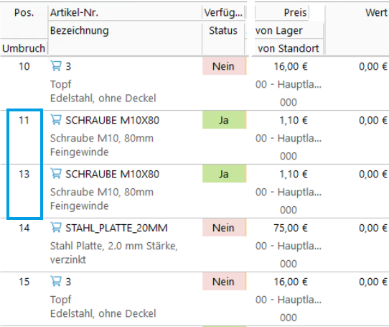Sort by the Pos. column header
389x327 pixels.
point(24,12)
